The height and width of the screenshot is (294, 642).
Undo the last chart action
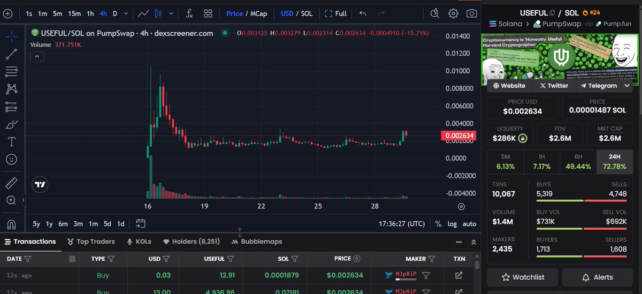(363, 13)
